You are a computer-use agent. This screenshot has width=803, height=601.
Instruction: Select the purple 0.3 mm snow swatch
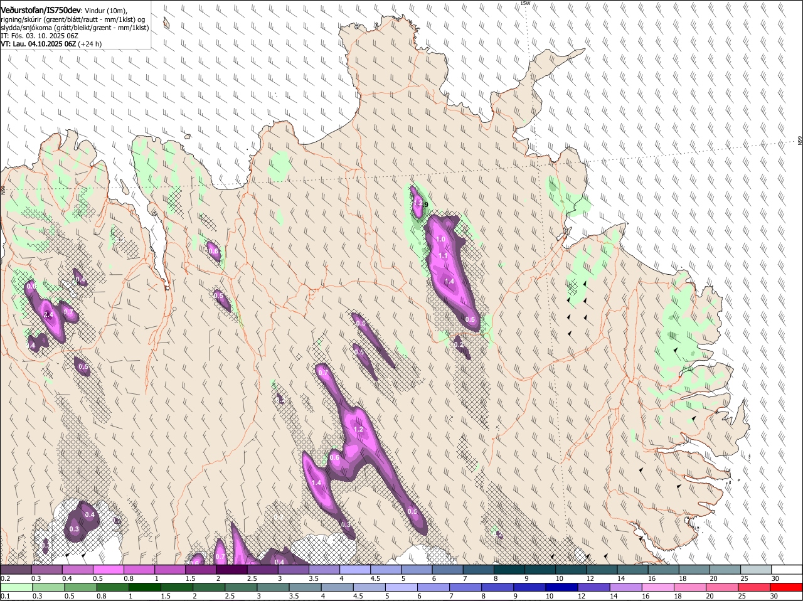46,570
